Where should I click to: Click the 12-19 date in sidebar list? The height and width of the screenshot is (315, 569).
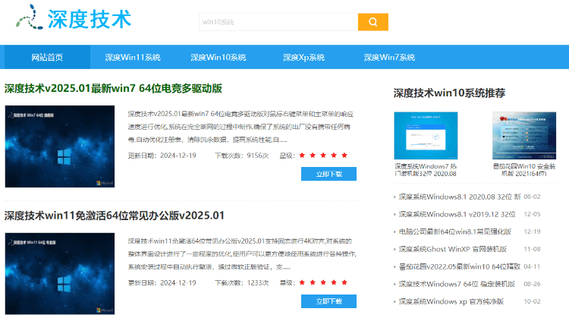[532, 232]
